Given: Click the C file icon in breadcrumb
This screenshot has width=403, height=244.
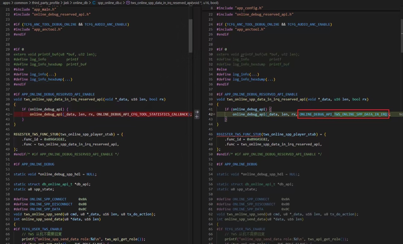Looking at the screenshot, I should coord(94,3).
